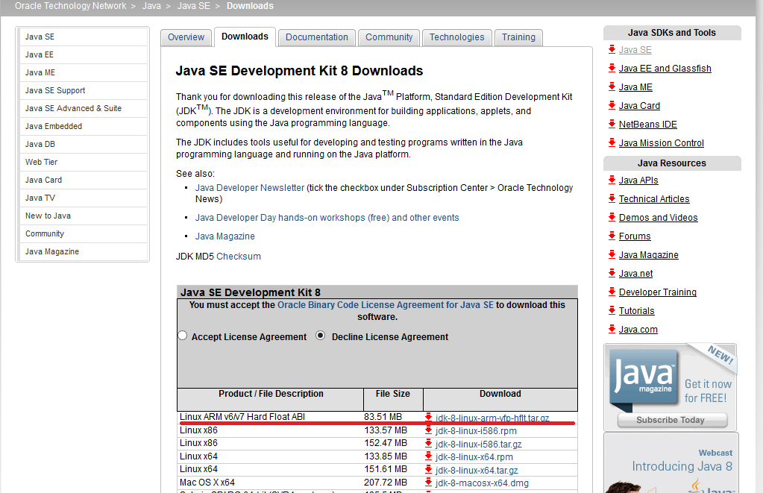The height and width of the screenshot is (493, 763).
Task: Click red download arrow beside Java EE and Glassfish
Action: pyautogui.click(x=612, y=68)
